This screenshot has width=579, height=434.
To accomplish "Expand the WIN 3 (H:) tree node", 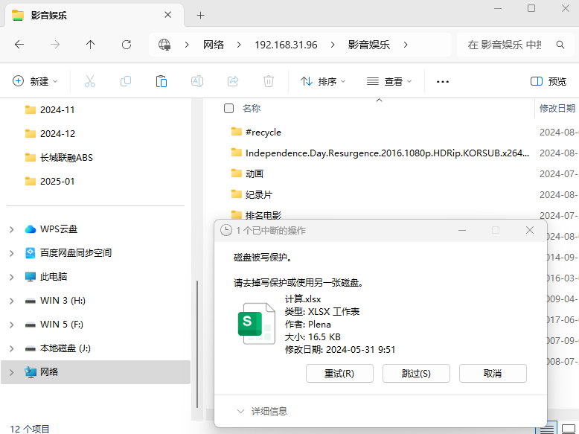I will (12, 301).
